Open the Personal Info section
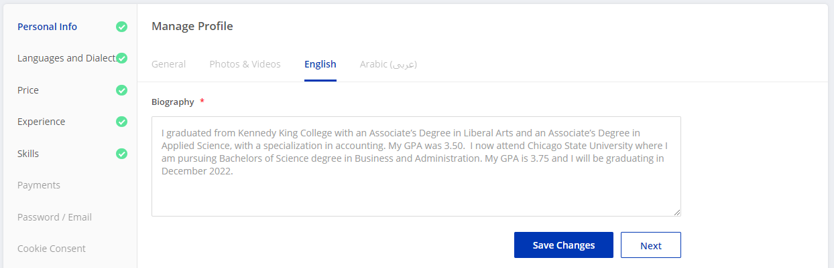Viewport: 834px width, 268px height. [47, 27]
